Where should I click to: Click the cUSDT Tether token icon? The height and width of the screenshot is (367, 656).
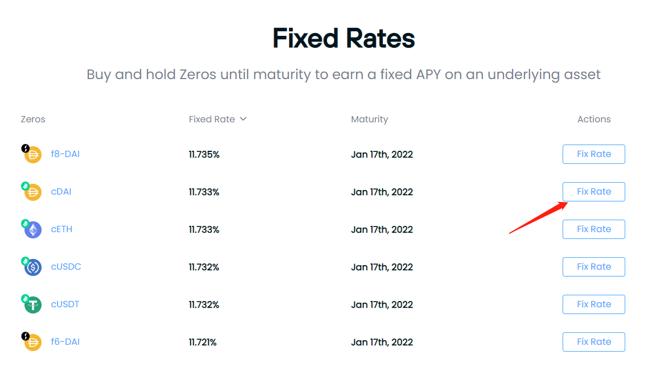[x=32, y=304]
